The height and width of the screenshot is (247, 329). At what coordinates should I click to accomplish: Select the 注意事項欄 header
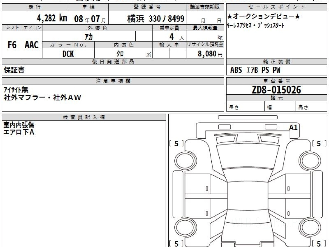(113, 81)
